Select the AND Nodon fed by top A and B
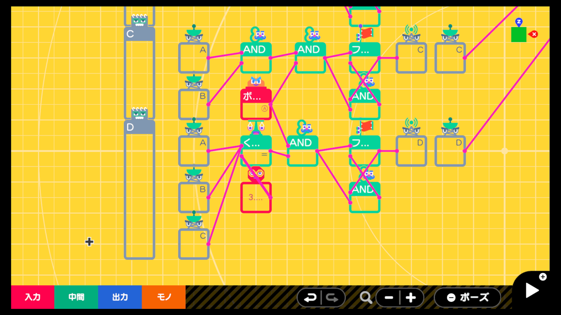 point(256,57)
